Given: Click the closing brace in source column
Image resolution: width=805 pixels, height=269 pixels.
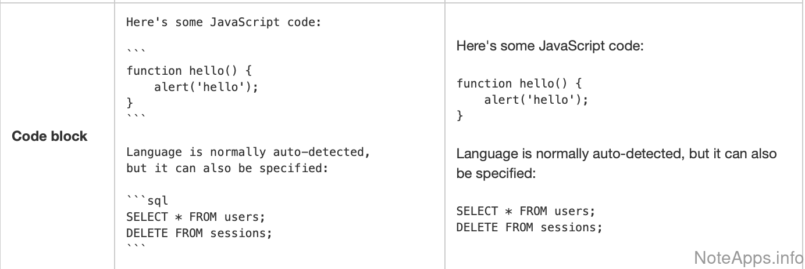Looking at the screenshot, I should 130,103.
